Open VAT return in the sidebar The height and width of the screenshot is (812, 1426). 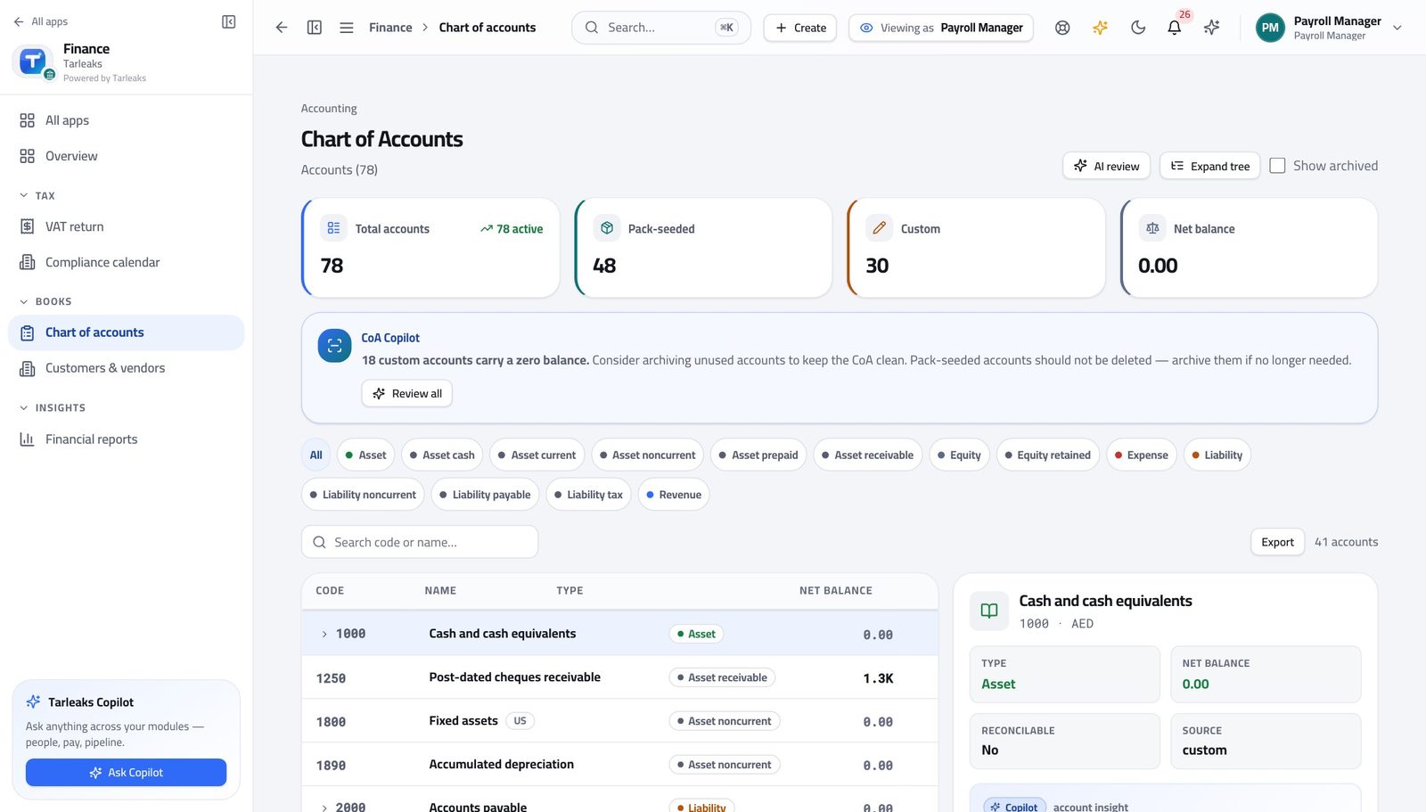(x=126, y=226)
